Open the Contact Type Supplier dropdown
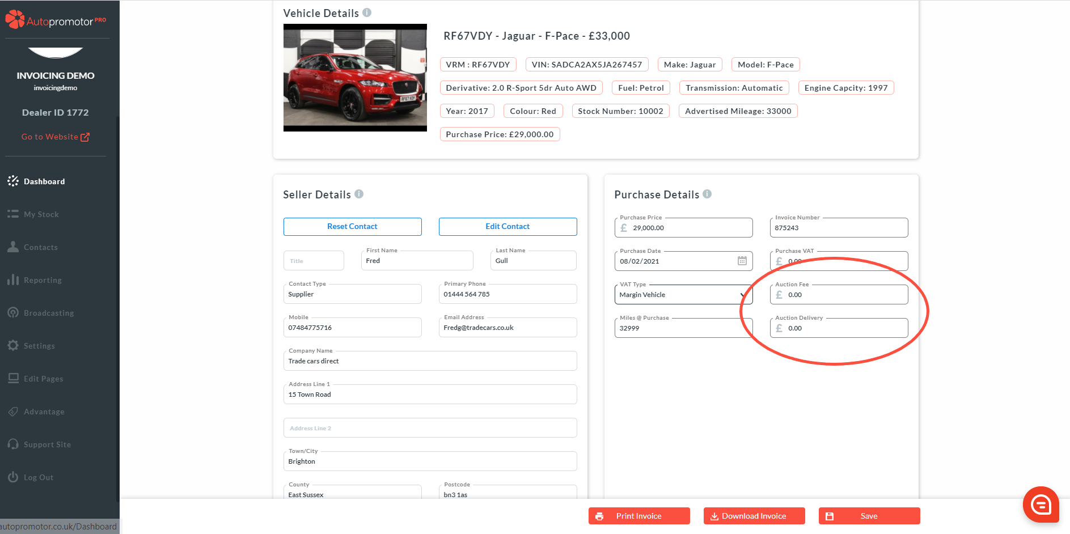The image size is (1070, 534). 352,294
